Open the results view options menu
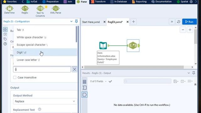The width and height of the screenshot is (201, 113). point(190,81)
